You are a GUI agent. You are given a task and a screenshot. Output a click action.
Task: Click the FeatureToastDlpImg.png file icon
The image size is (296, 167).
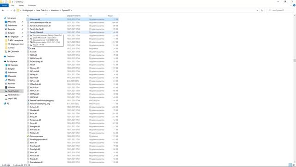click(28, 104)
